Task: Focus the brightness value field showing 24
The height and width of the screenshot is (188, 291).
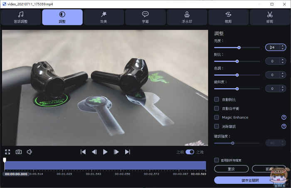Action: click(x=273, y=47)
